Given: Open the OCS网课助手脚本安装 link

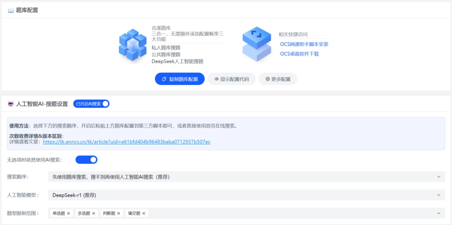Looking at the screenshot, I should (x=304, y=44).
